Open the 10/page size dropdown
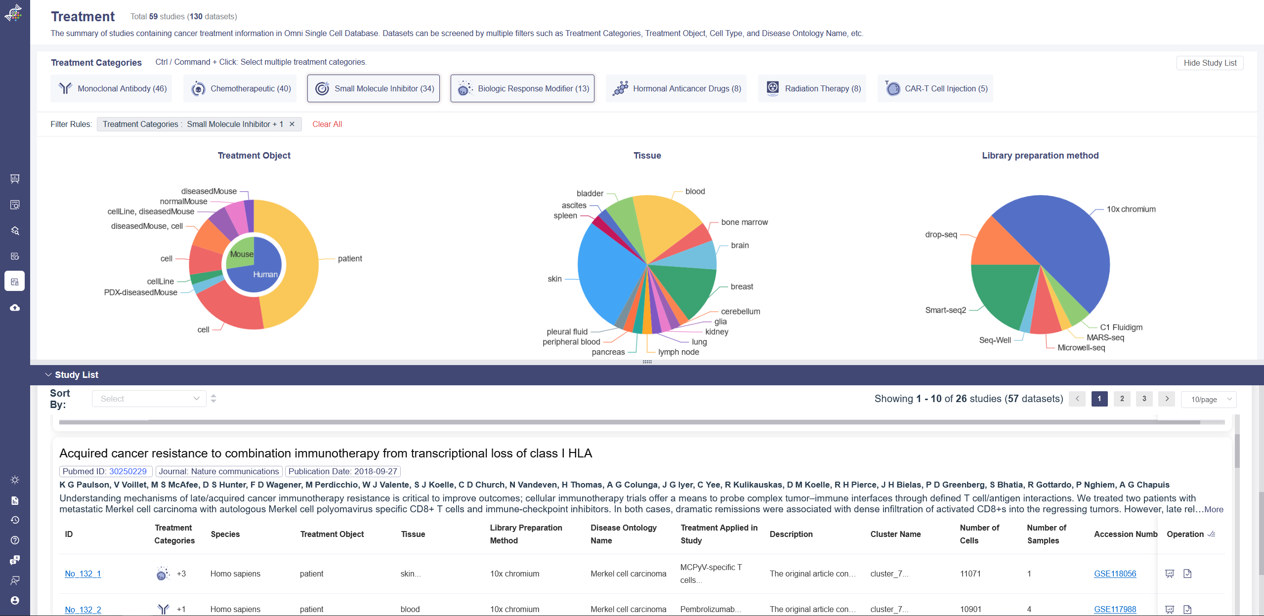 pyautogui.click(x=1209, y=399)
